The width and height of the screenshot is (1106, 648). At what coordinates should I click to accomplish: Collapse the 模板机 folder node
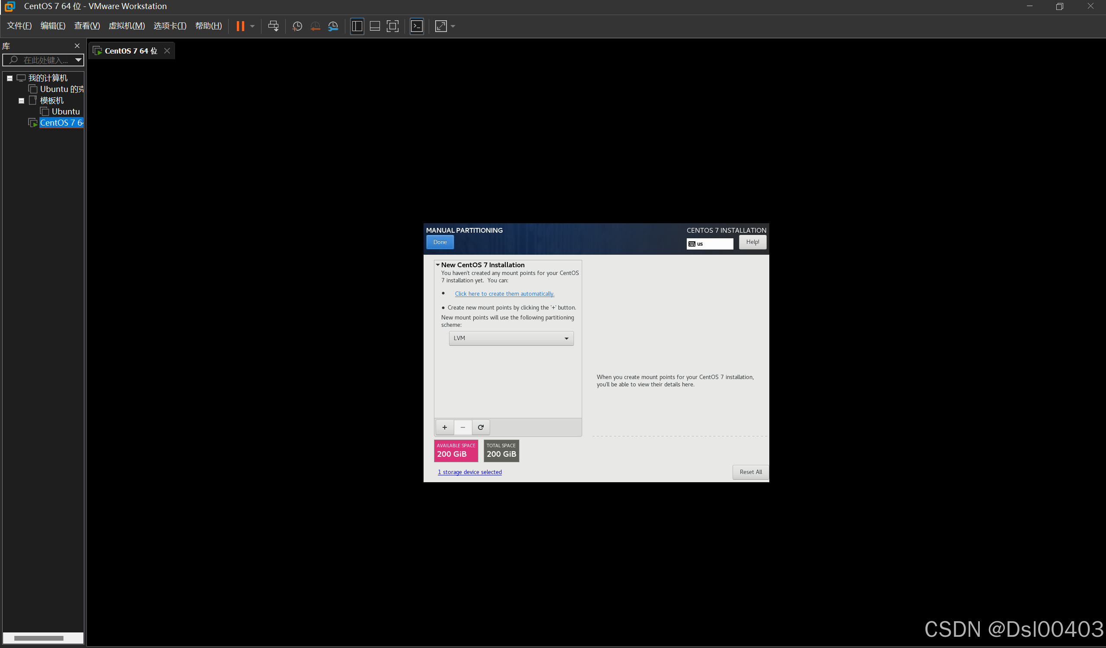(x=21, y=101)
